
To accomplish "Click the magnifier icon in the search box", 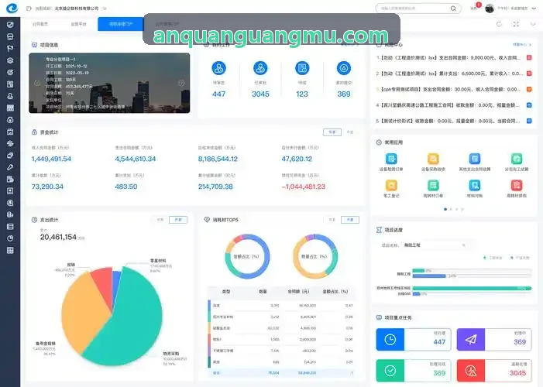I will [453, 9].
